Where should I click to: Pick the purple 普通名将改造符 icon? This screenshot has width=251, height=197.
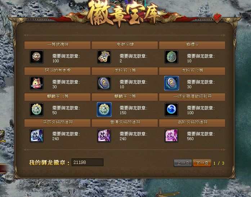click(104, 135)
